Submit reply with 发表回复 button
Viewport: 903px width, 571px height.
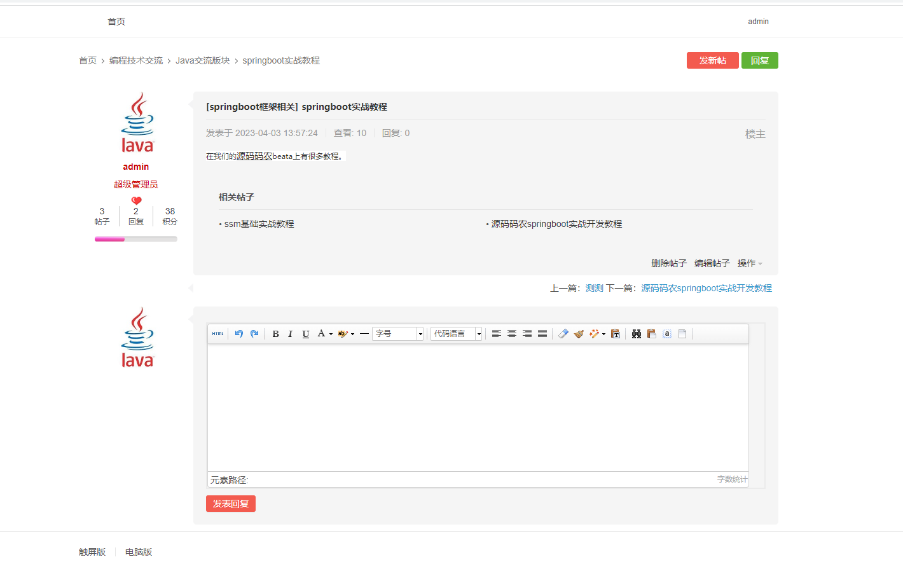coord(231,504)
